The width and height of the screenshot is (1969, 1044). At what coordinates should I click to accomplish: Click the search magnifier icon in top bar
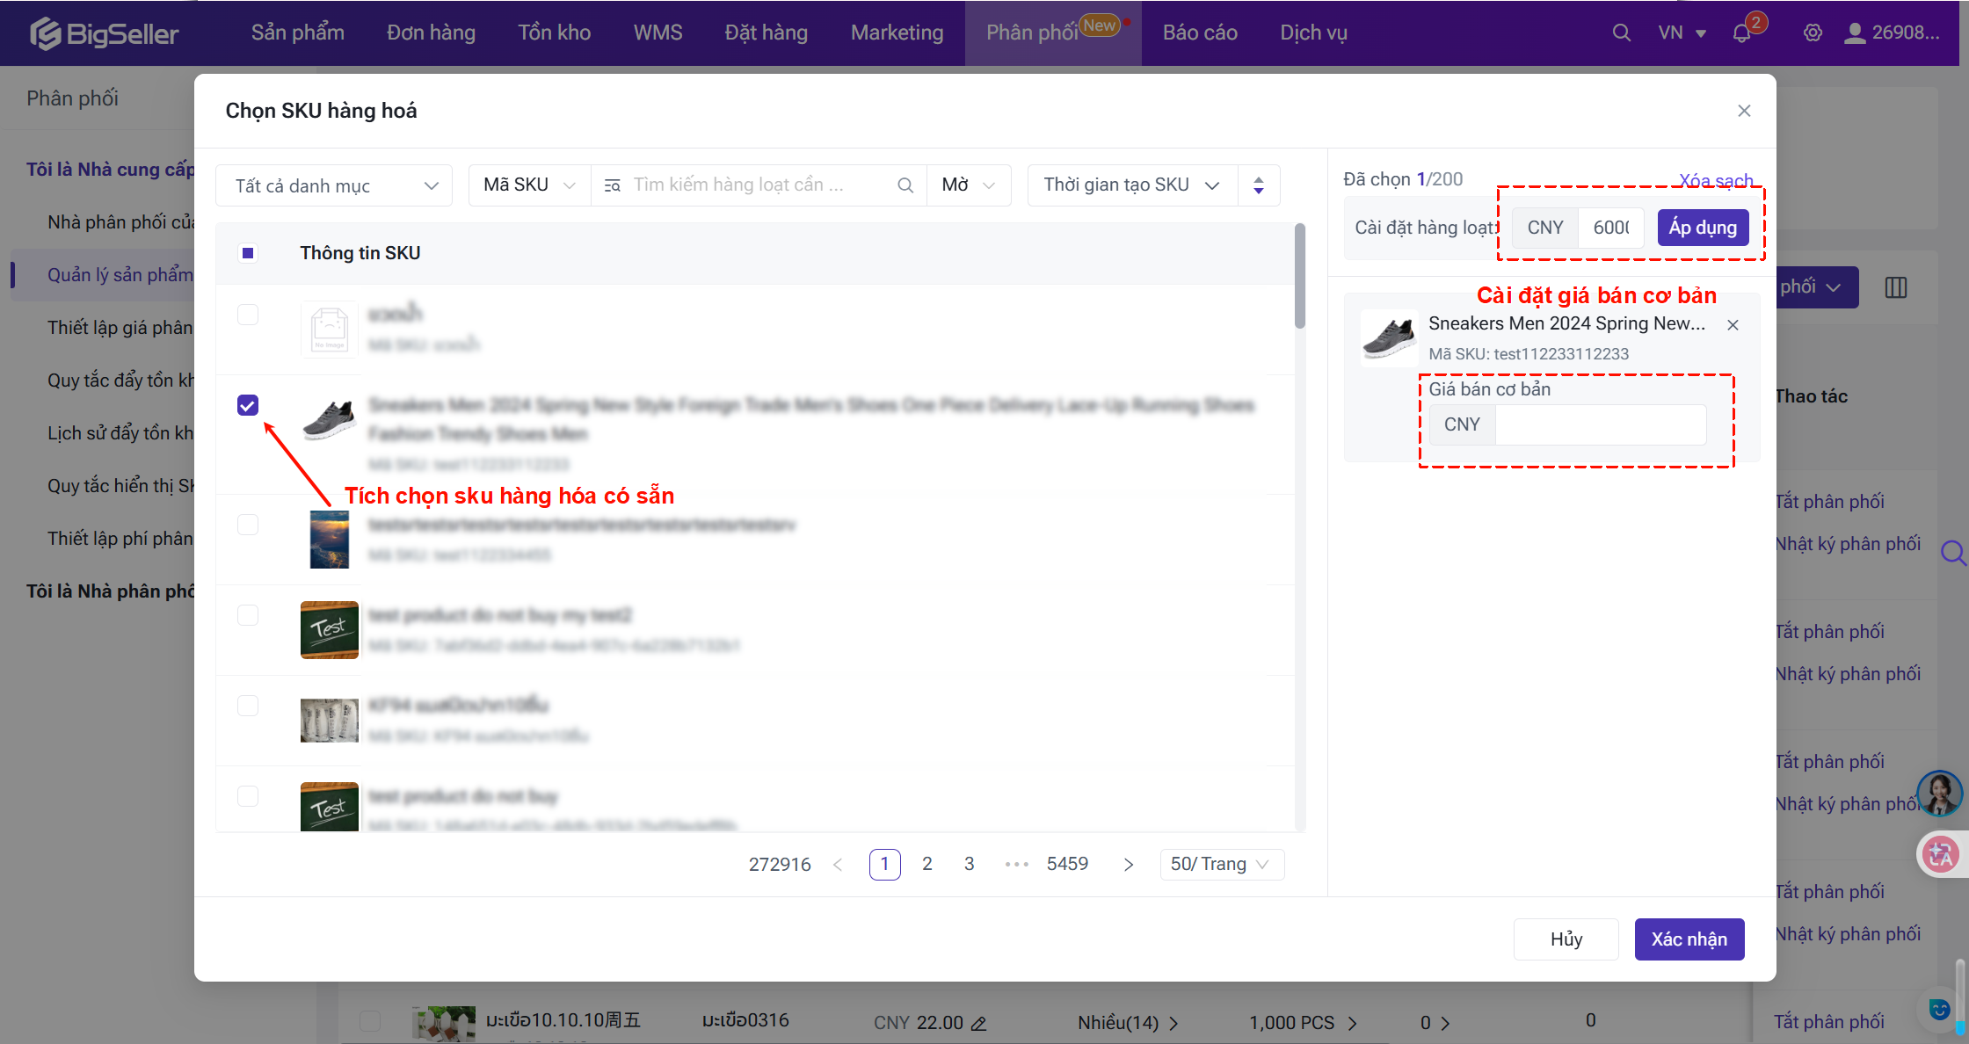pos(1621,33)
